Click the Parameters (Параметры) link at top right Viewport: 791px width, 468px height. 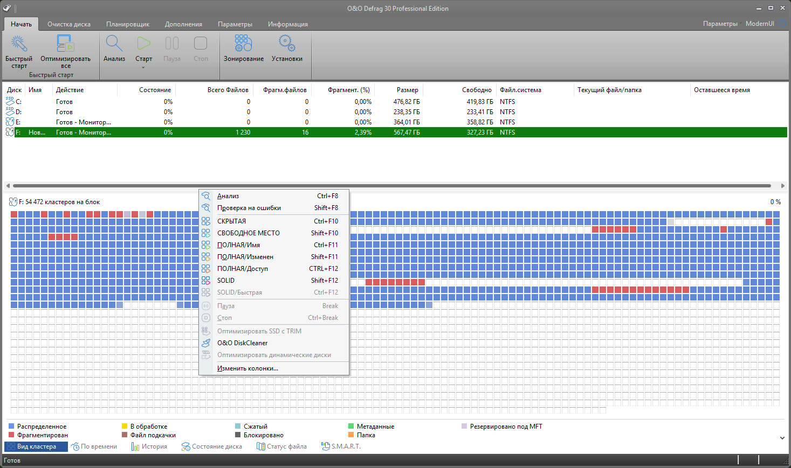[720, 24]
